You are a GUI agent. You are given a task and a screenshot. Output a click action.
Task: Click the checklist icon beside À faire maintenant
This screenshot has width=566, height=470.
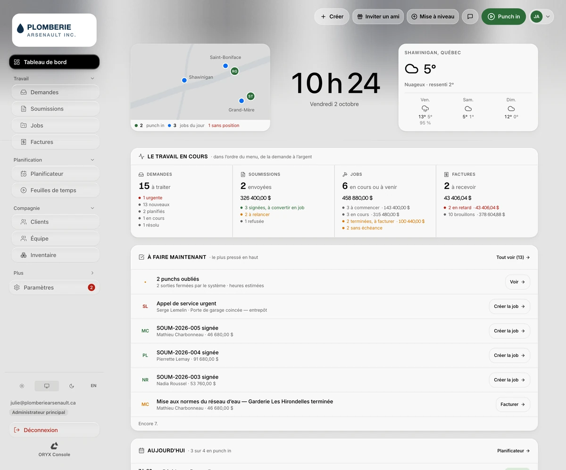tap(141, 257)
